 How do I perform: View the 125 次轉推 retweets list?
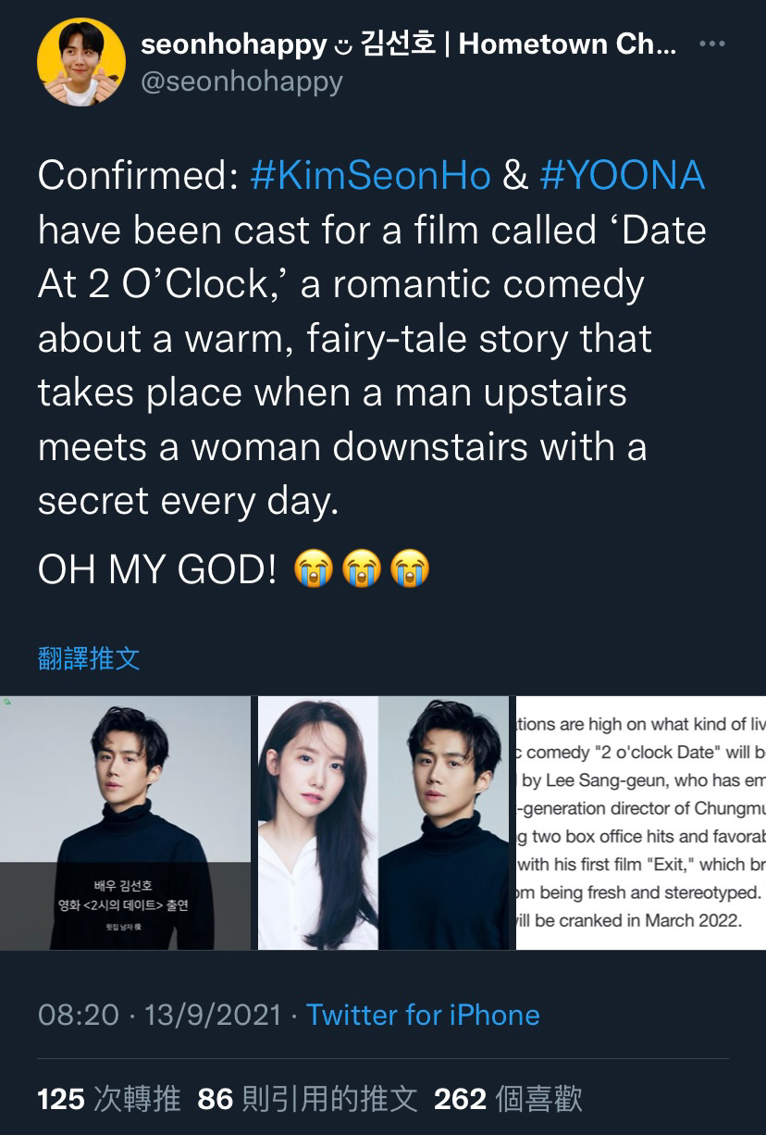point(109,1099)
